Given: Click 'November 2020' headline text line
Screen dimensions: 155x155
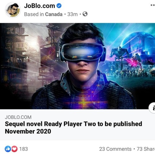Looking at the screenshot, I should [x=28, y=131].
